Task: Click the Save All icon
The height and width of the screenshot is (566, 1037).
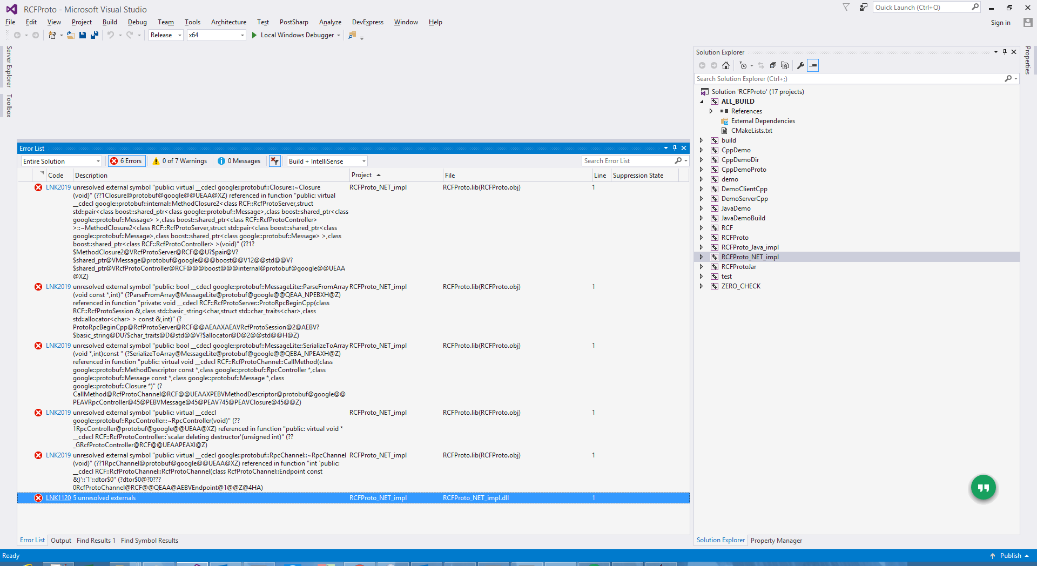Action: click(95, 35)
